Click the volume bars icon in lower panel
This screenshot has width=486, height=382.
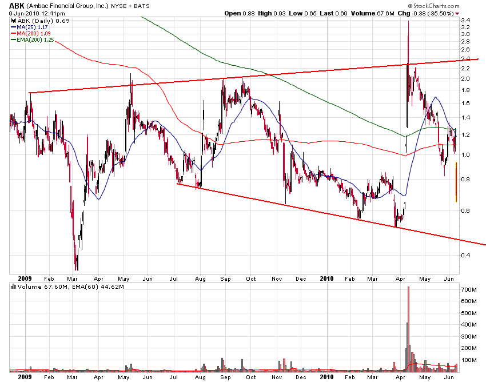tap(13, 286)
